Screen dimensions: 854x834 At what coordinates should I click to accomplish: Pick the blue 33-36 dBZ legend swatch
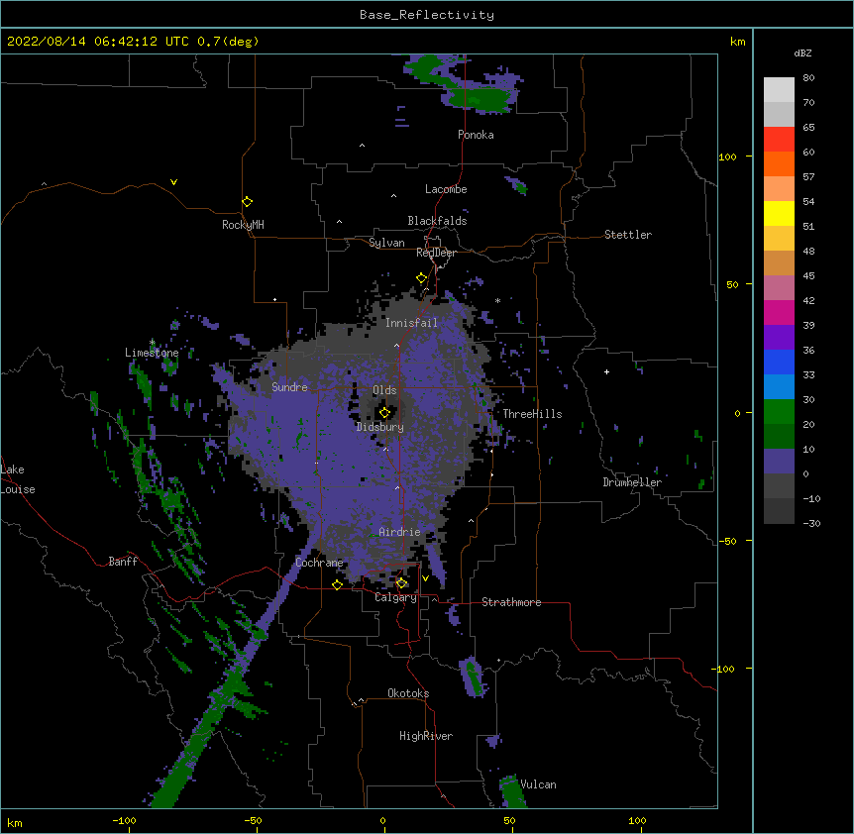[x=779, y=362]
